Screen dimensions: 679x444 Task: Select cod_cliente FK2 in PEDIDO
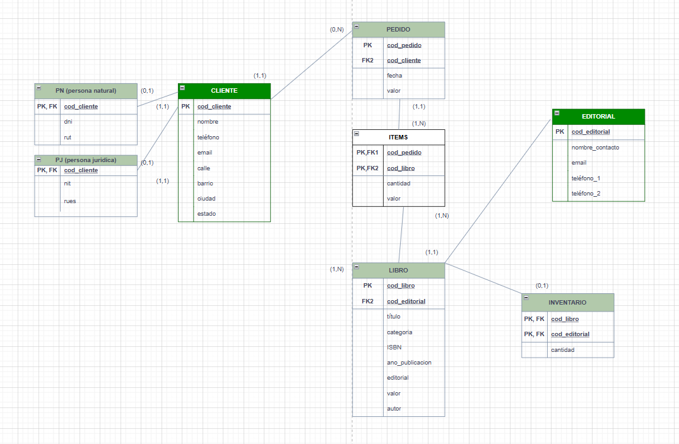click(404, 61)
